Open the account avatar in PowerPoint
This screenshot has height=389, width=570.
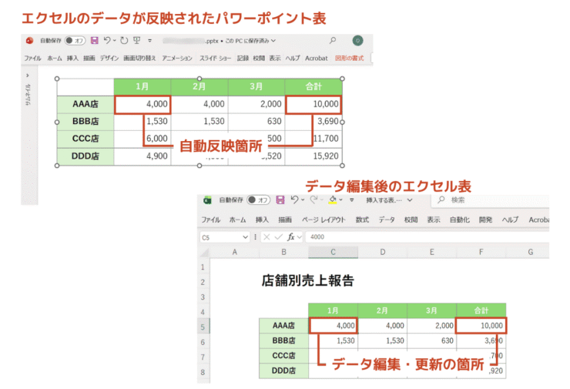point(357,41)
